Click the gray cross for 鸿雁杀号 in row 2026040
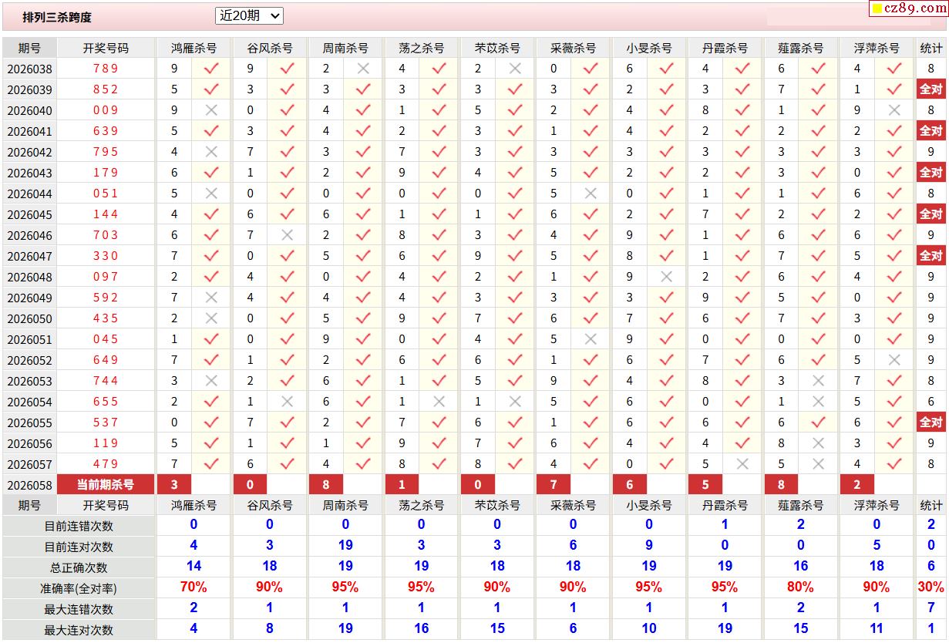The height and width of the screenshot is (643, 949). click(x=211, y=110)
